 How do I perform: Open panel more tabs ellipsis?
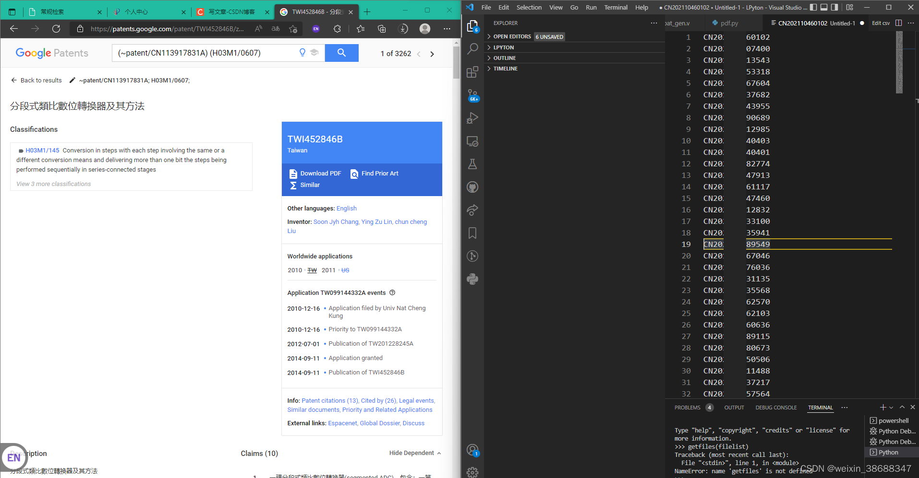pyautogui.click(x=845, y=408)
